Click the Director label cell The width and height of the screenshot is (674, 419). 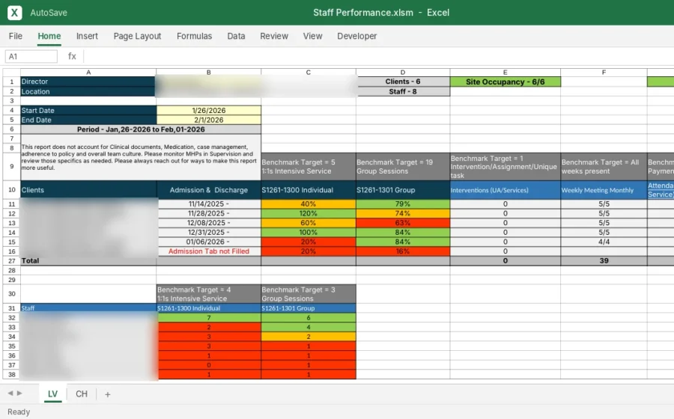(x=88, y=82)
